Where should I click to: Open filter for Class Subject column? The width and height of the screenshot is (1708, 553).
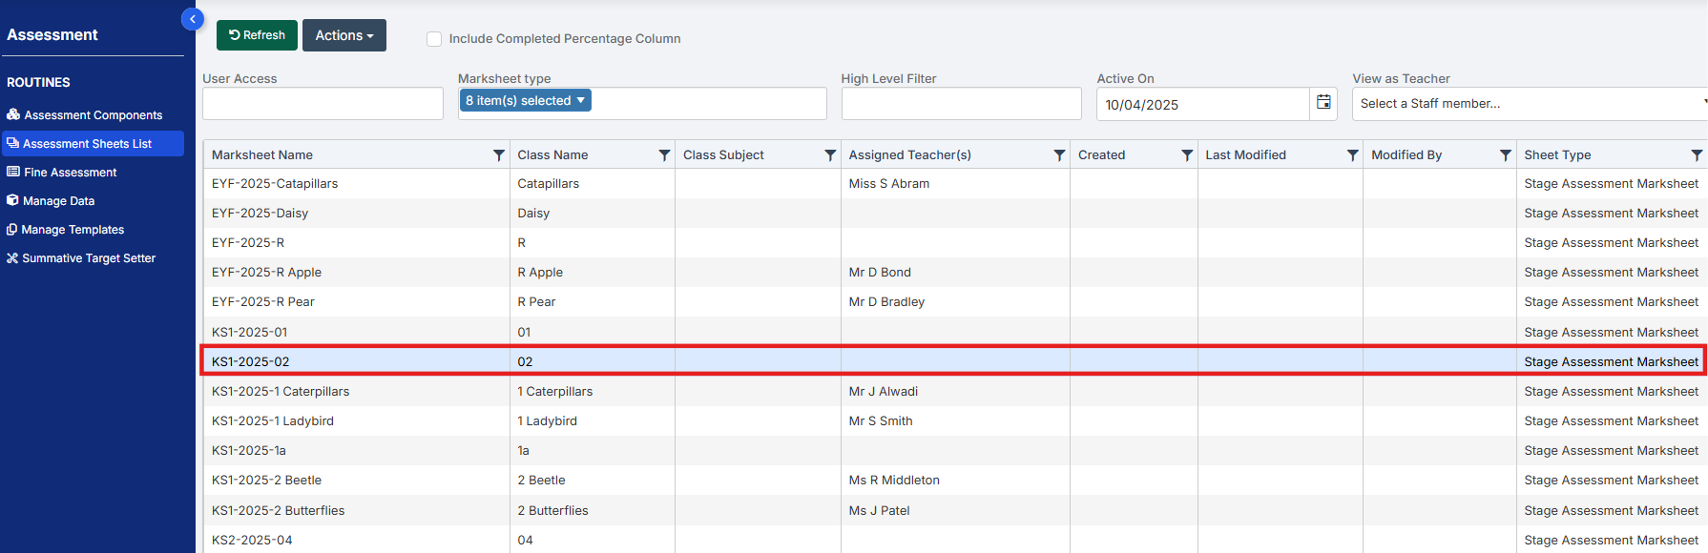(830, 155)
